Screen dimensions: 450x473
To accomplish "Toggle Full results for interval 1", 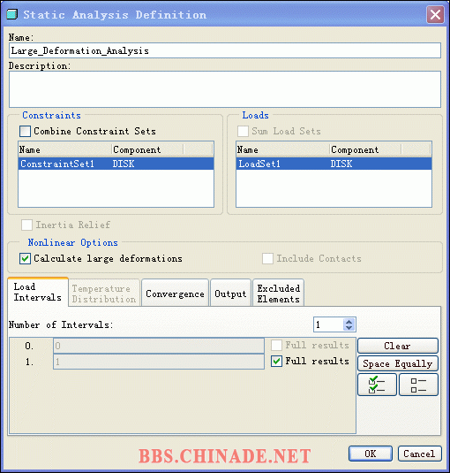I will coord(276,361).
